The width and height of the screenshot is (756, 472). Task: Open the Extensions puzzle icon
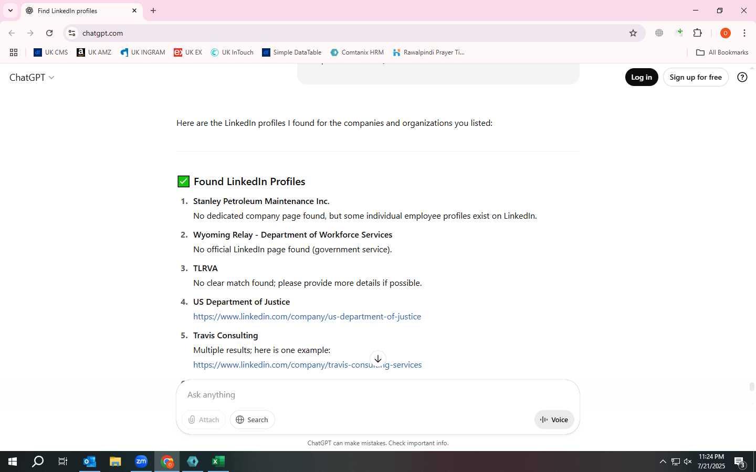click(698, 33)
